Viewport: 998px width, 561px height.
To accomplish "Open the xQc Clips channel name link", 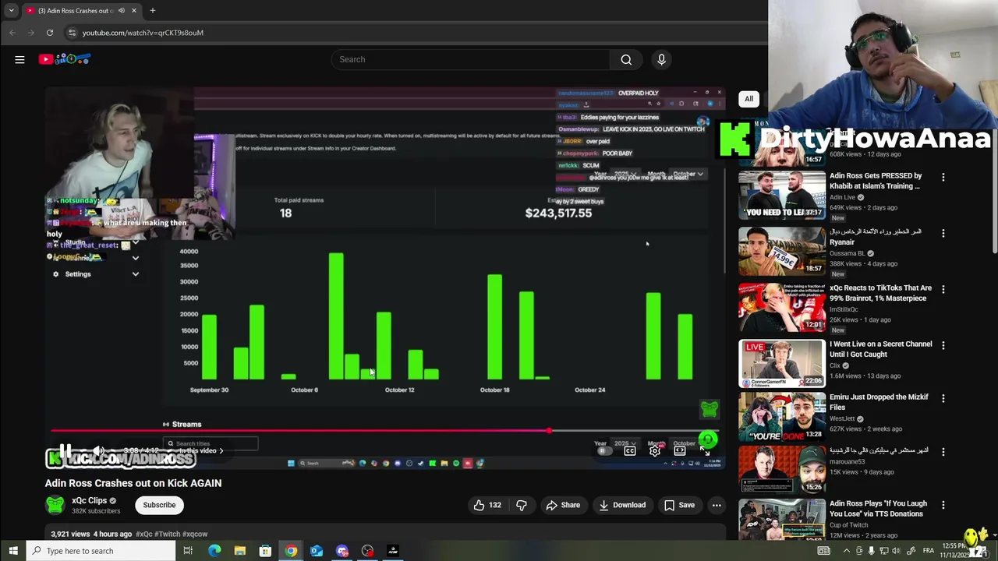I will pos(89,501).
